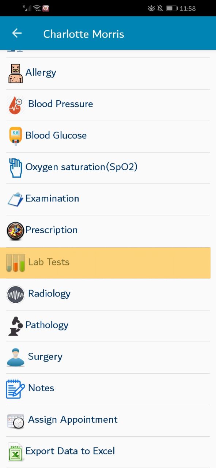Open the Notes menu entry
This screenshot has height=468, width=216.
coord(108,389)
